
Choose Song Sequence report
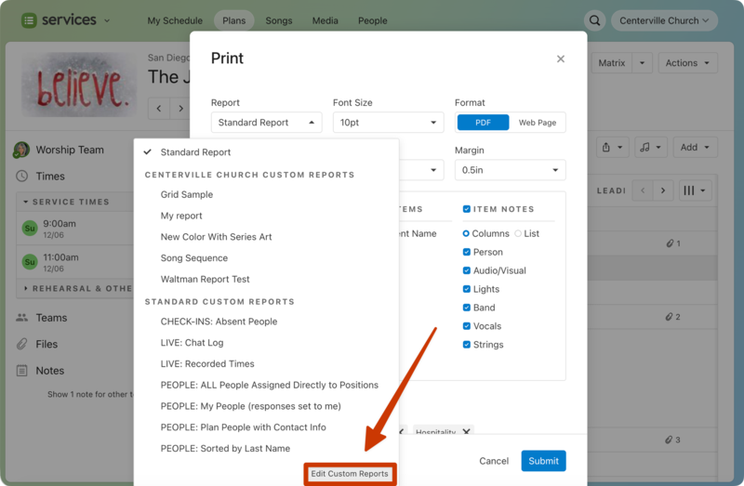266,258
